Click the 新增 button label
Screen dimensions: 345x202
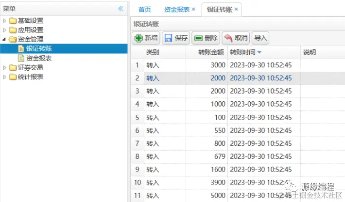(151, 38)
